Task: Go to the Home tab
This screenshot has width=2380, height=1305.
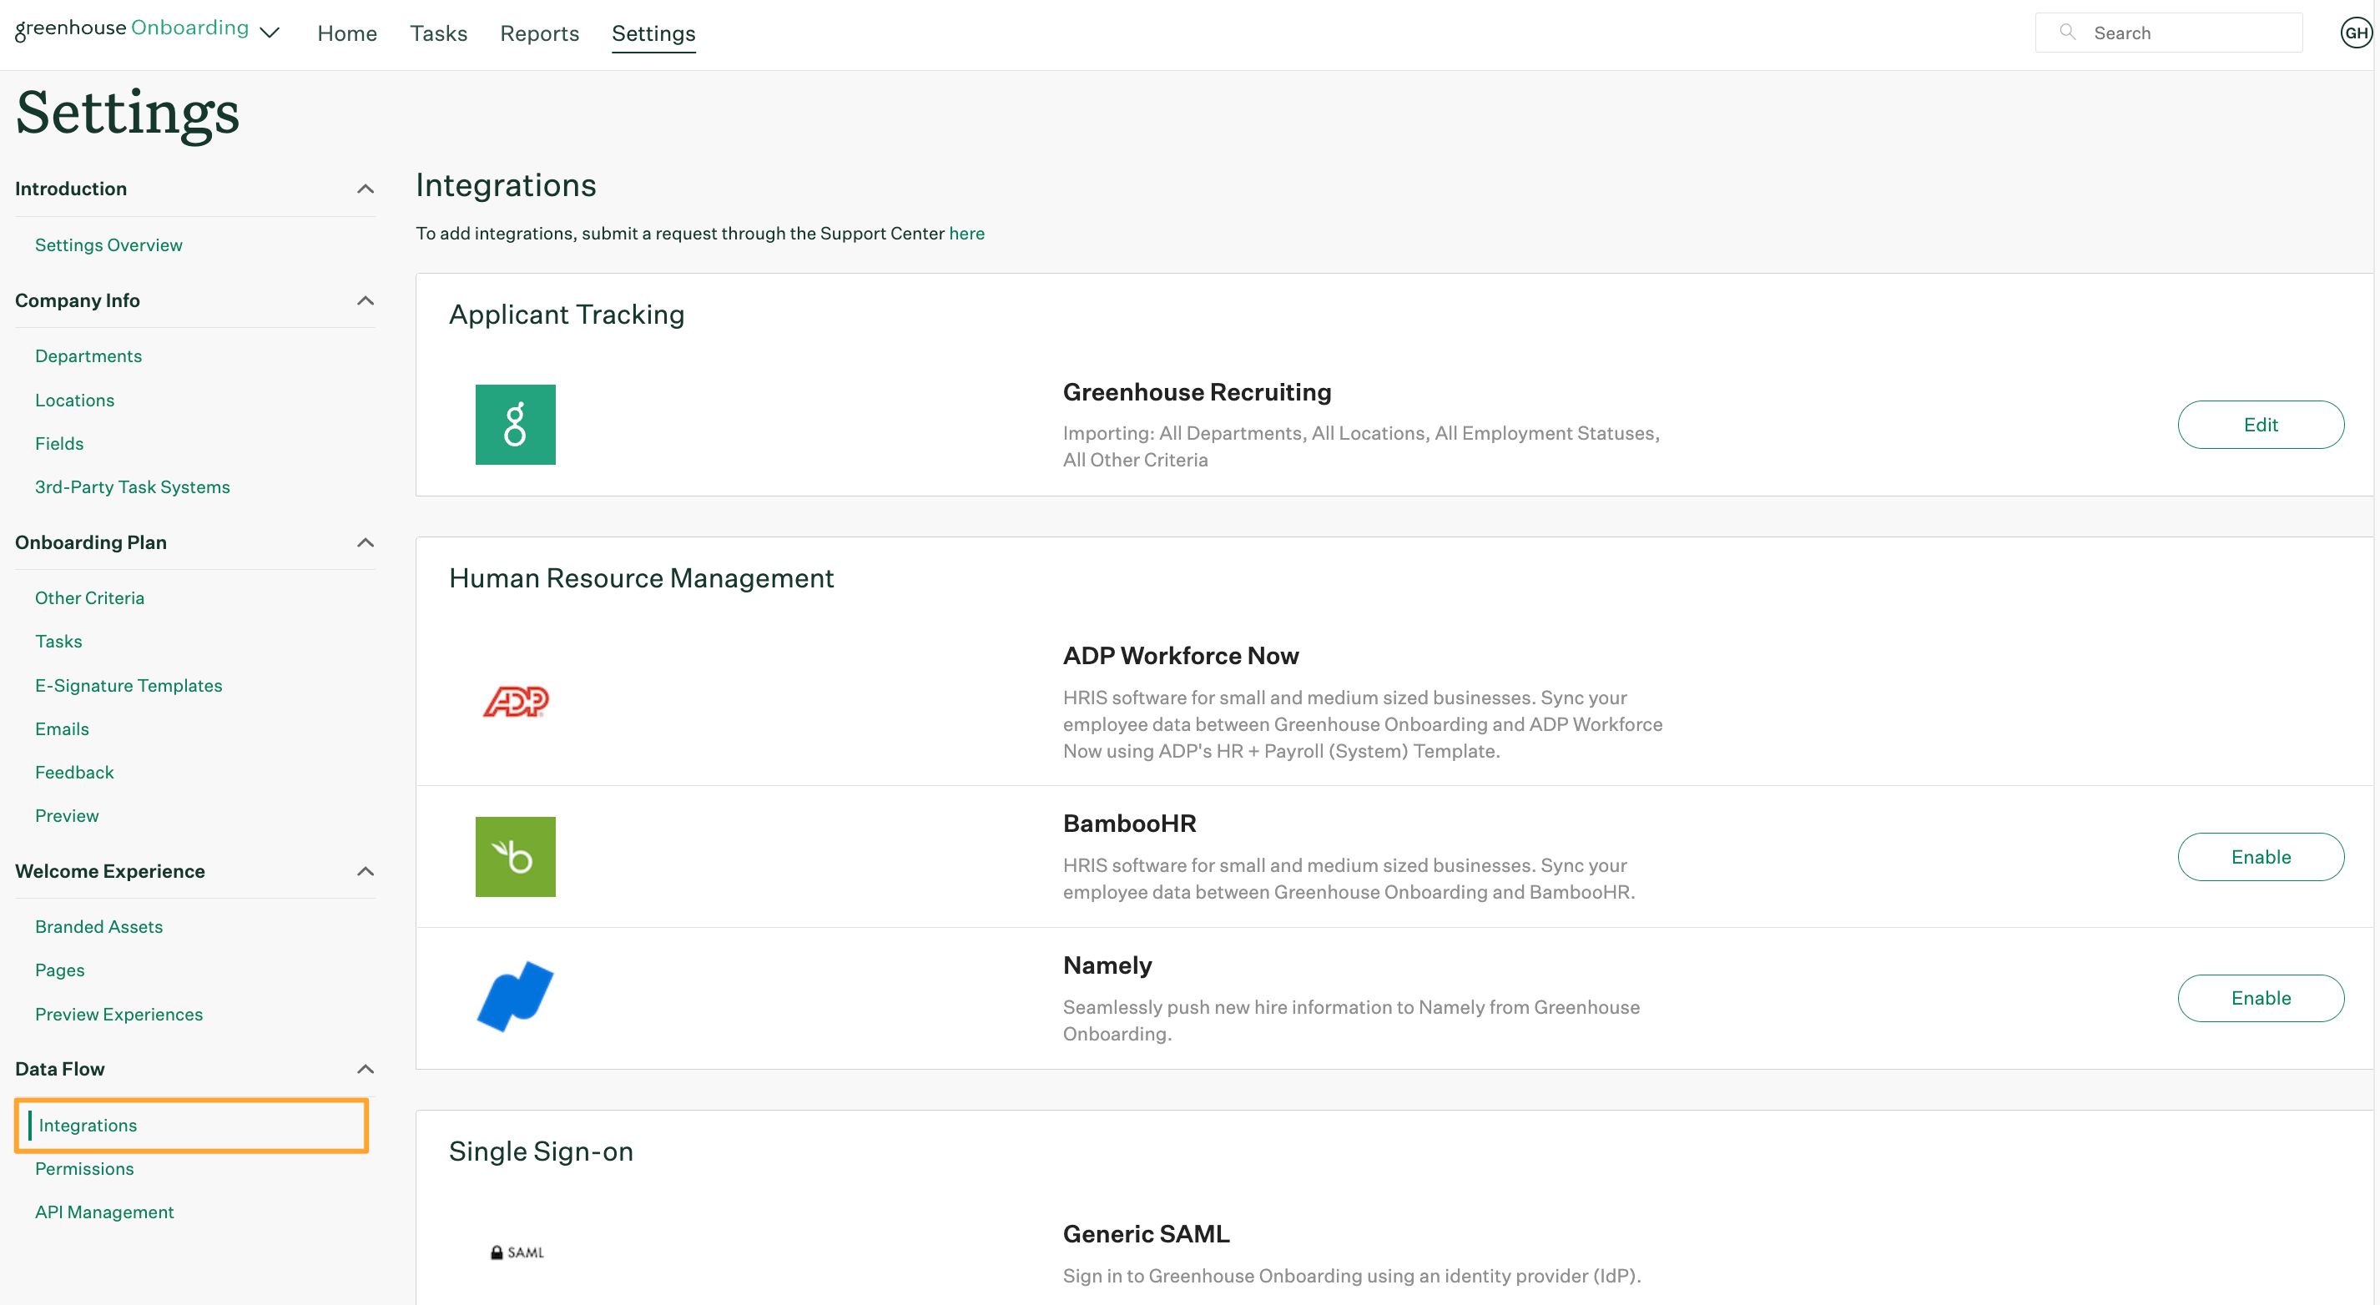Action: 346,33
